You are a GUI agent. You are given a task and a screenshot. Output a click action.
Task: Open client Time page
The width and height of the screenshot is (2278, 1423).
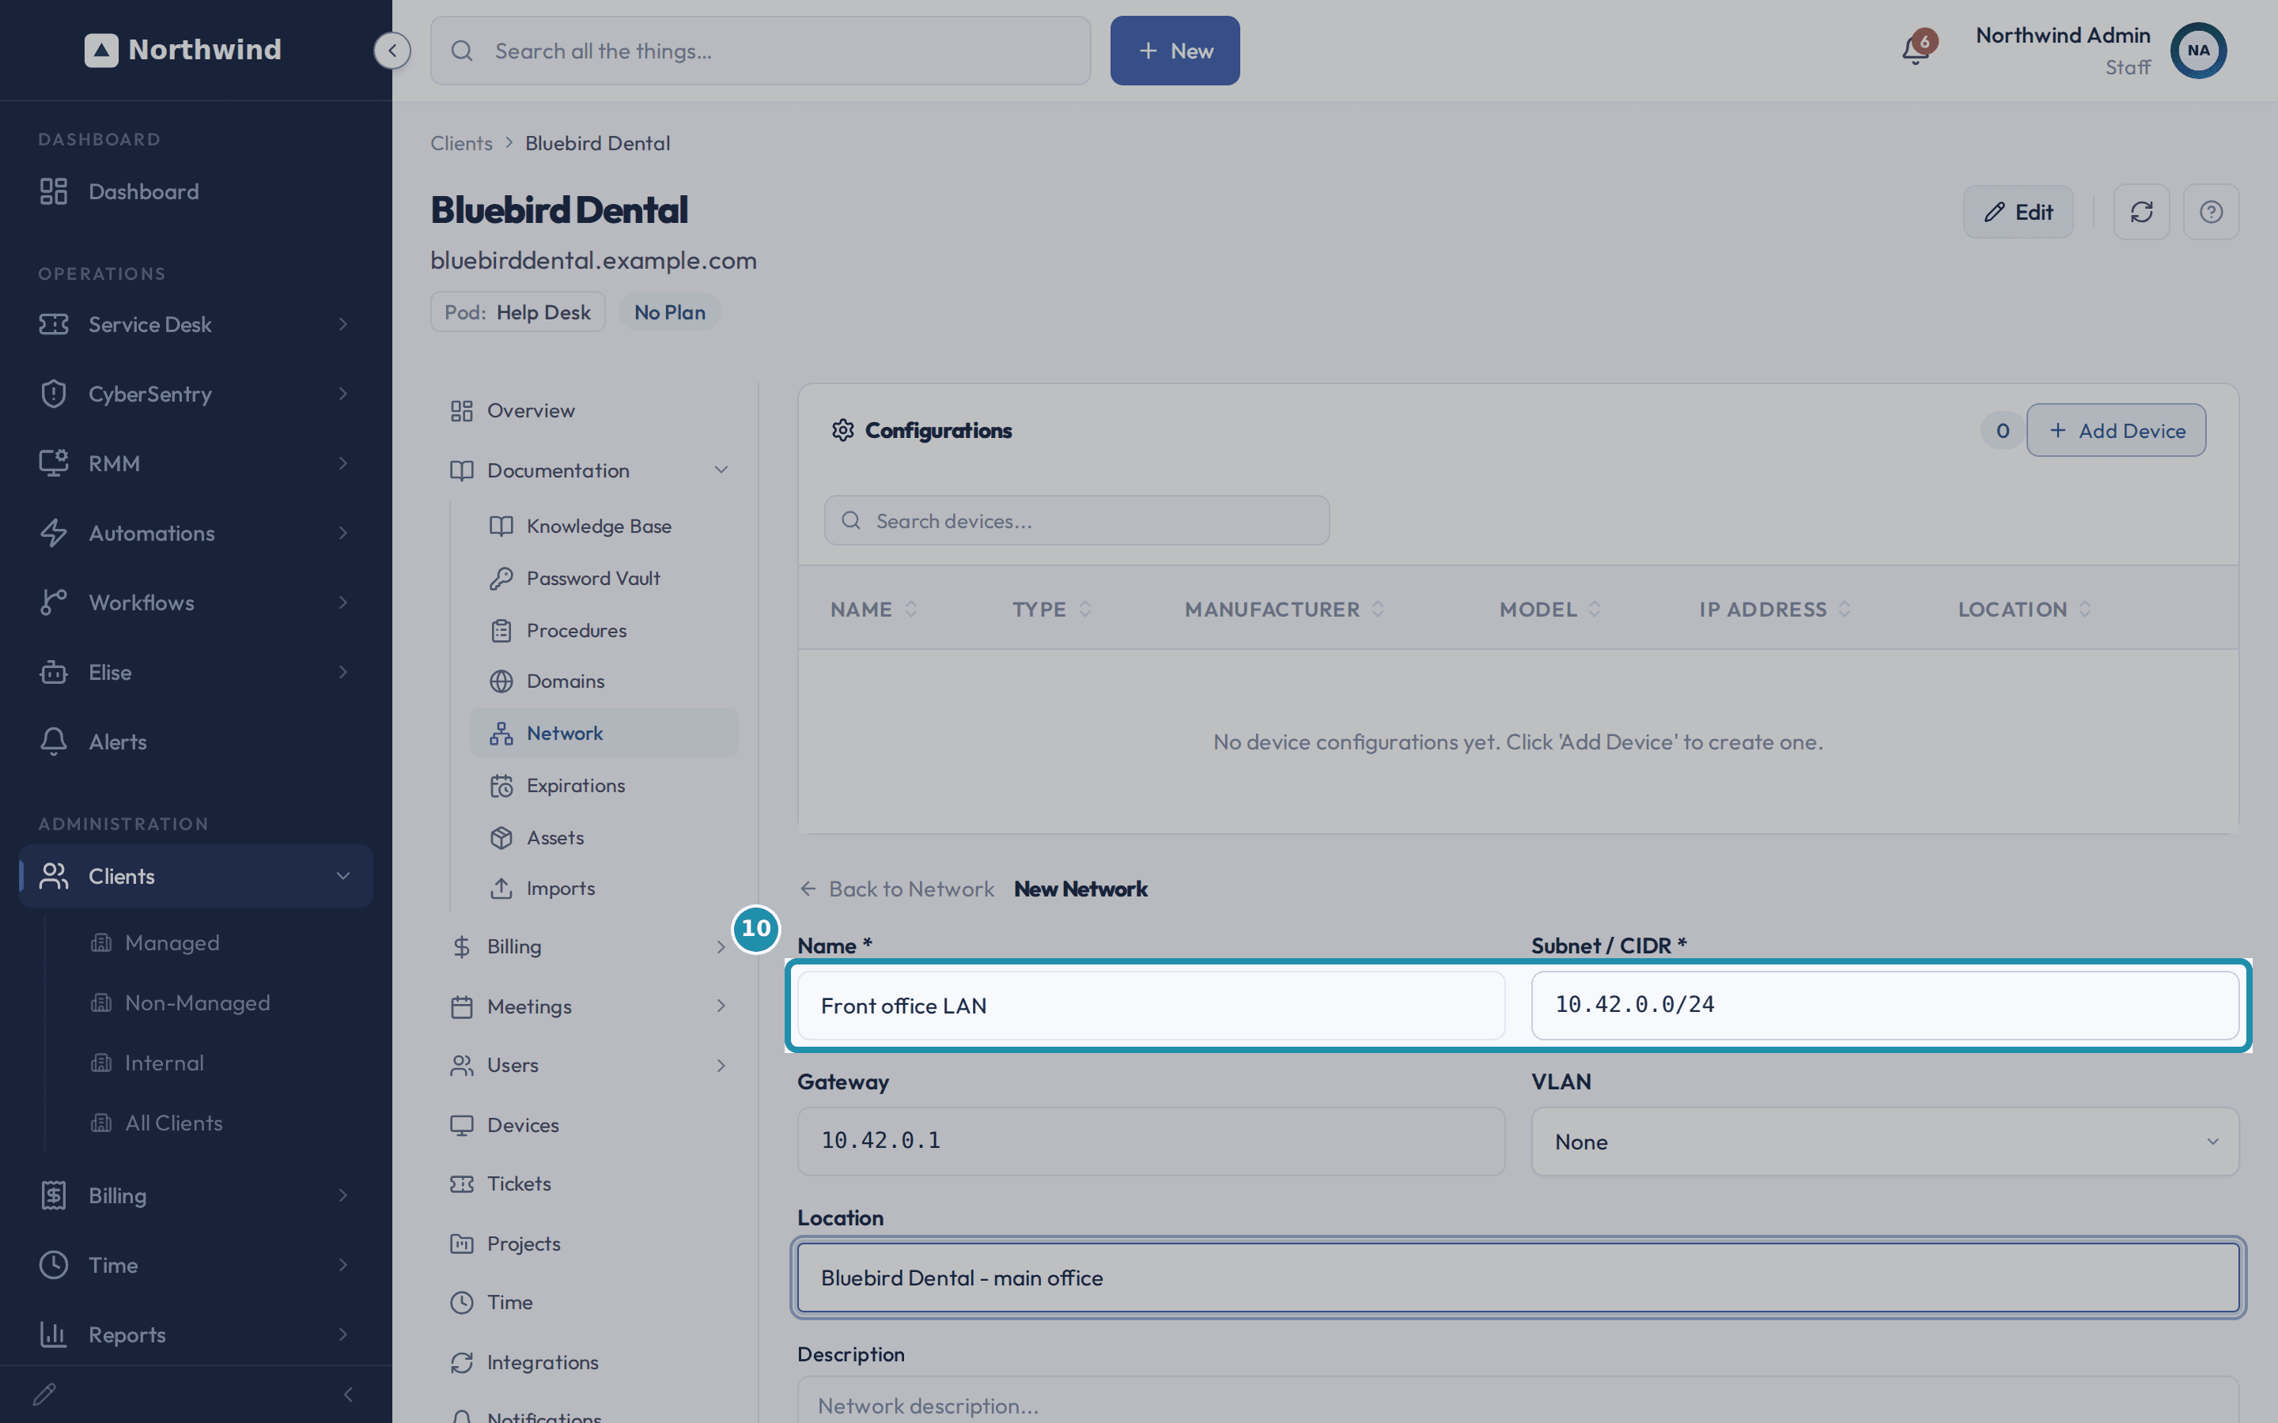click(591, 1301)
